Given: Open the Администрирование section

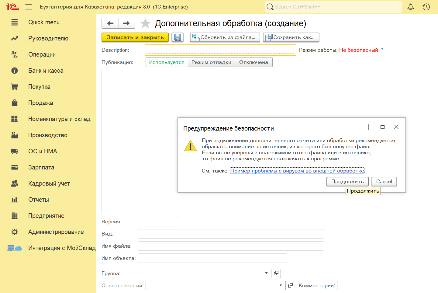Looking at the screenshot, I should point(56,232).
